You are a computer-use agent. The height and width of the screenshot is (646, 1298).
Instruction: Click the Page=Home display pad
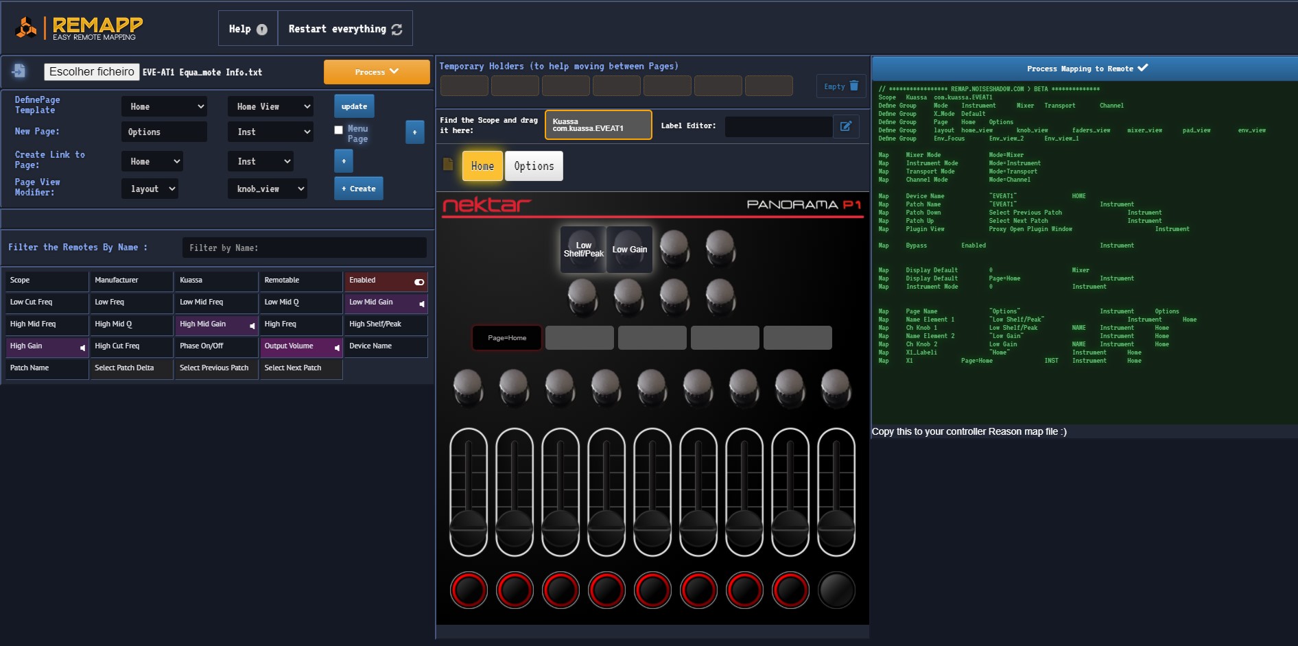pyautogui.click(x=507, y=338)
